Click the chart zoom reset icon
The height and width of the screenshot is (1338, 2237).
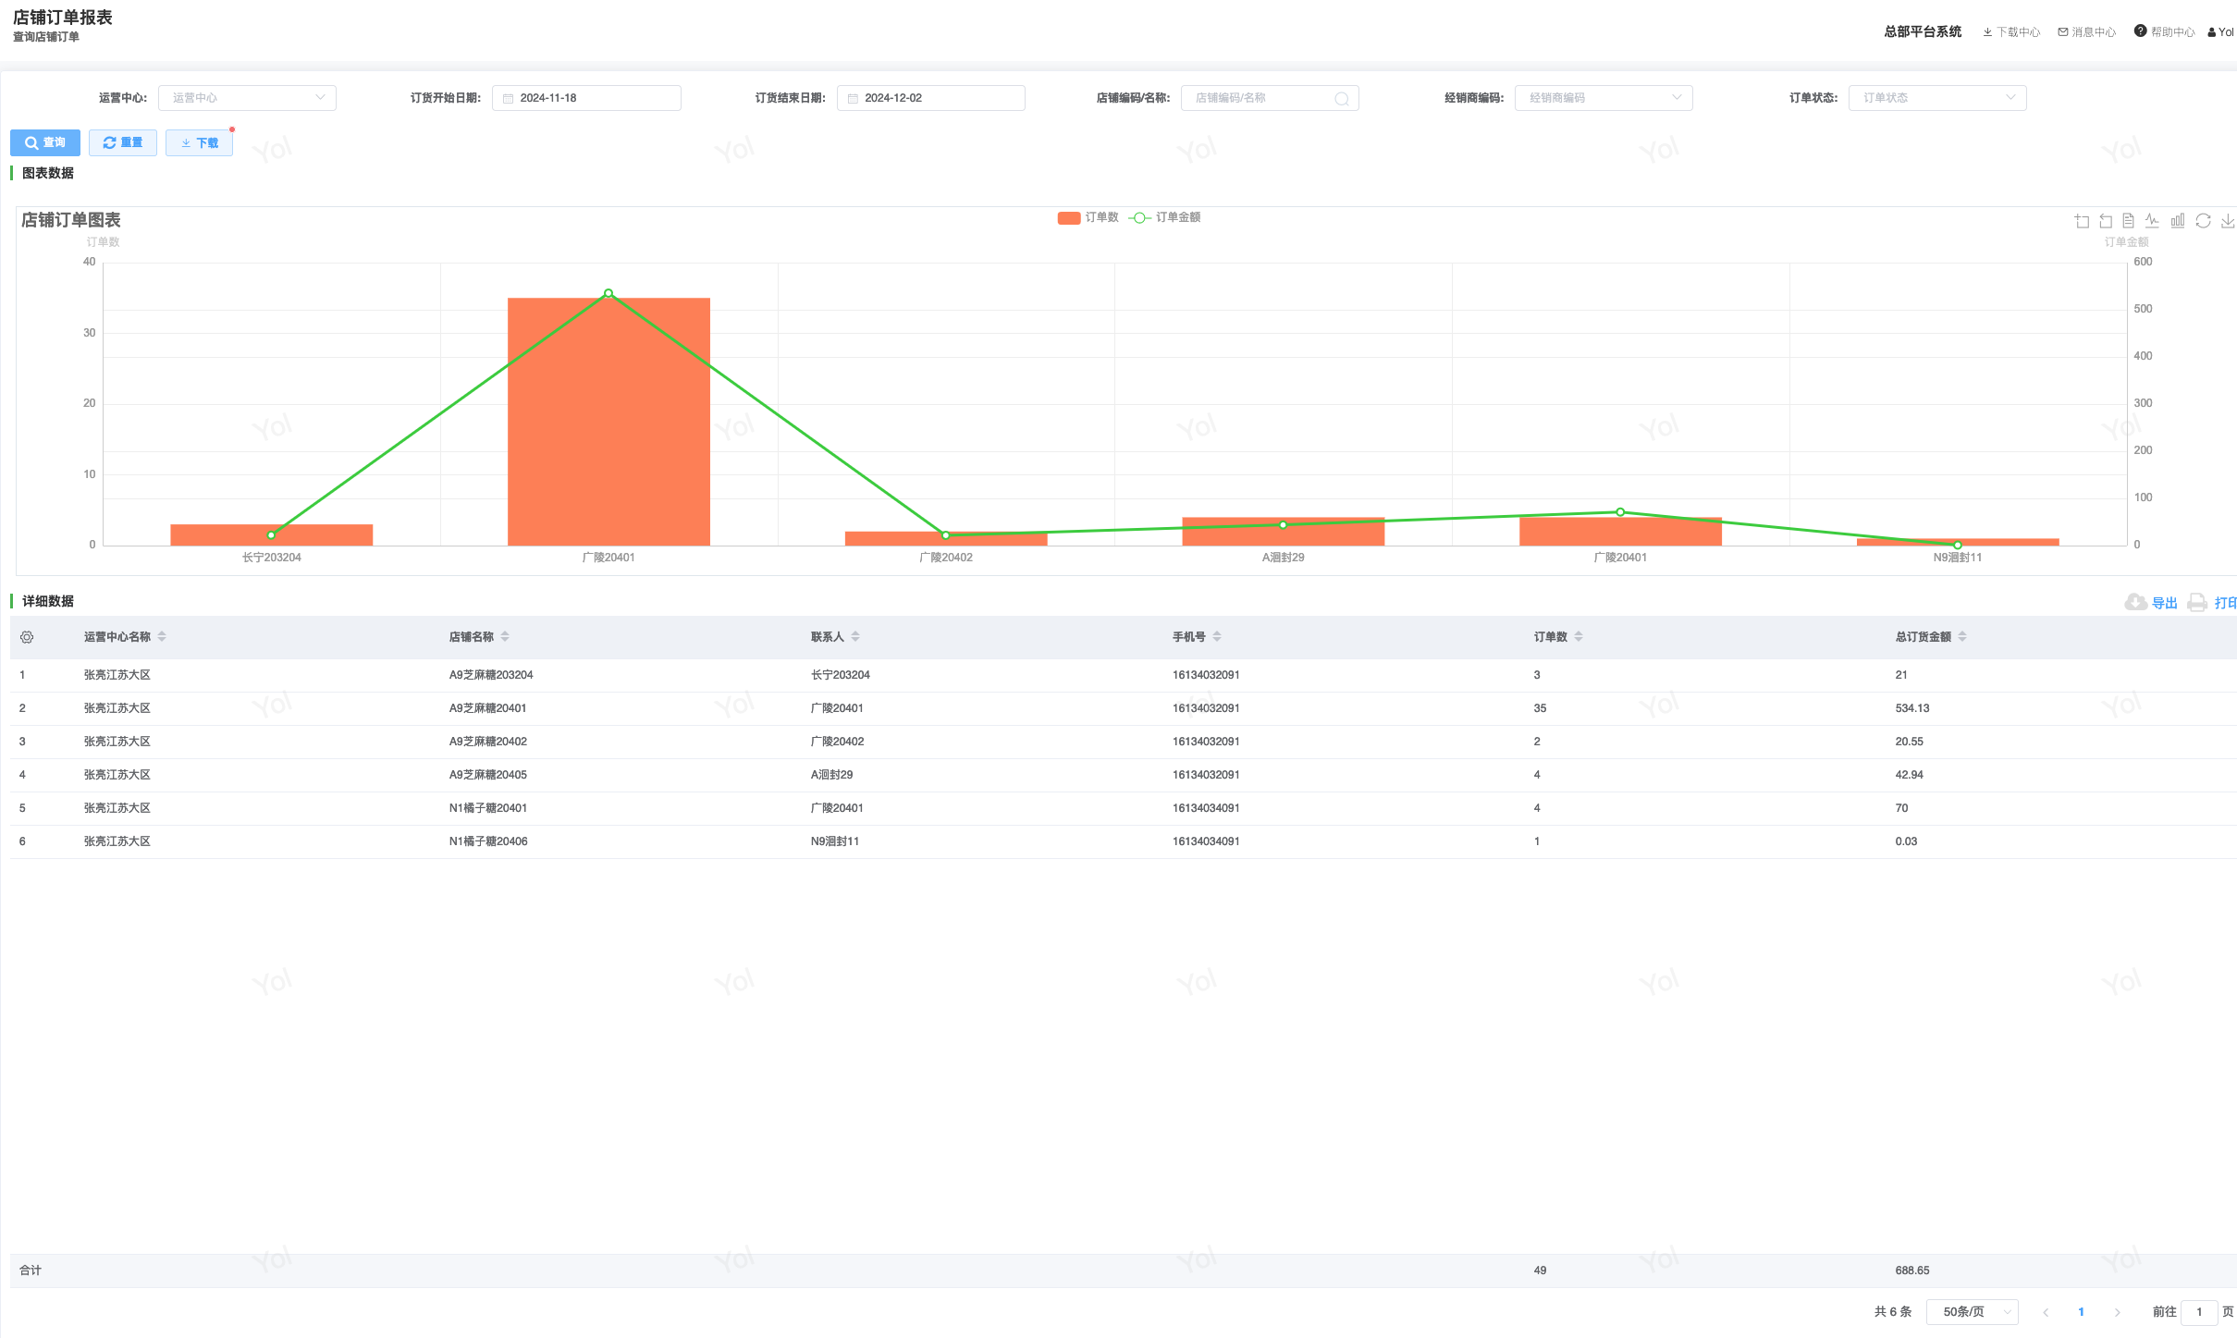(x=2106, y=221)
